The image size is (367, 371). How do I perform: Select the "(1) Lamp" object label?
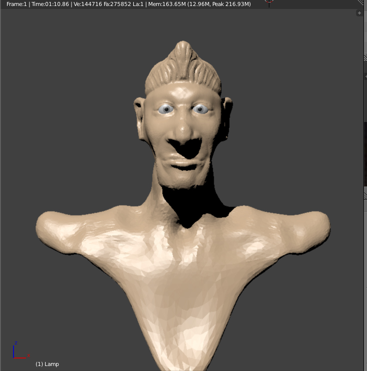pyautogui.click(x=47, y=364)
